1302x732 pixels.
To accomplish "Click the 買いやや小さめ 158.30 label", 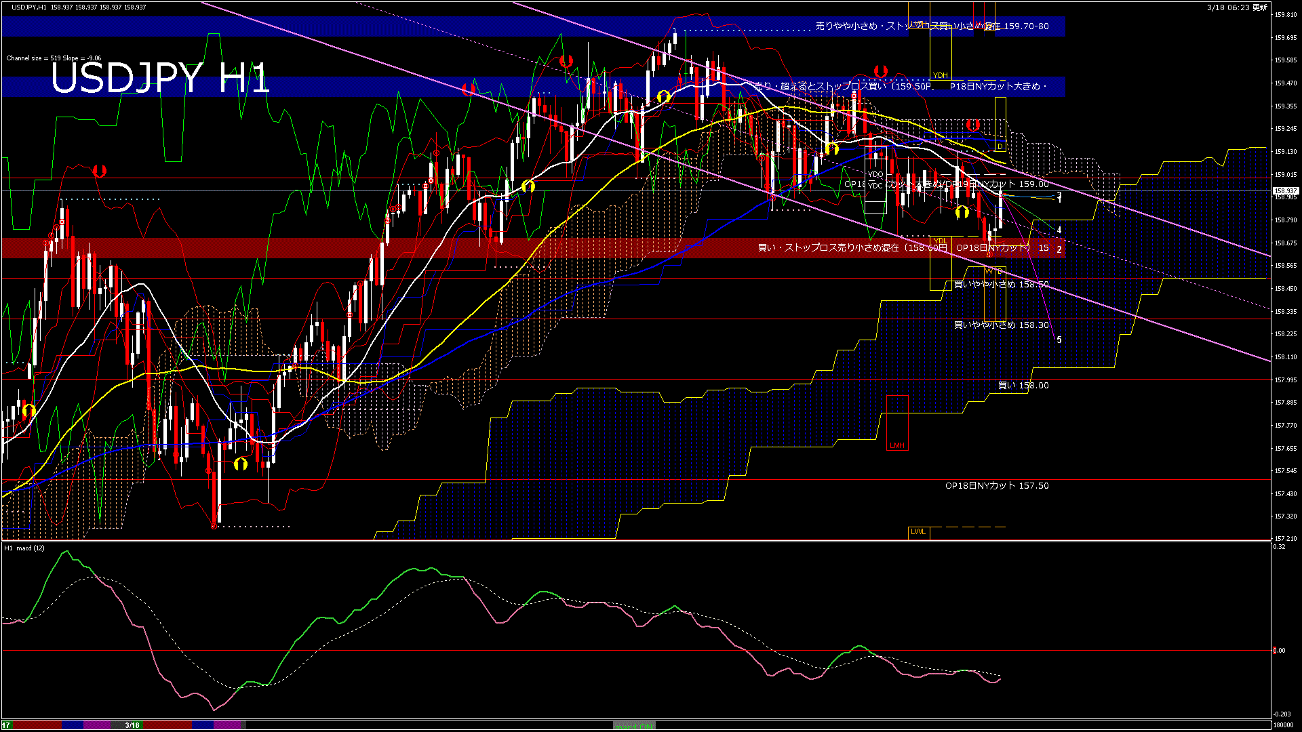I will (x=1001, y=325).
